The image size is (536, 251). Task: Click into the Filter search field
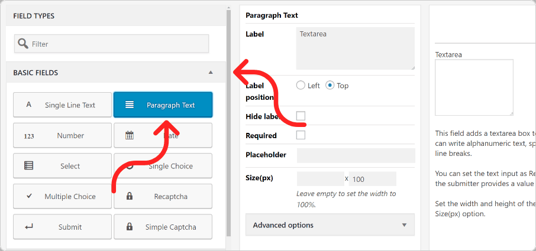click(x=111, y=44)
